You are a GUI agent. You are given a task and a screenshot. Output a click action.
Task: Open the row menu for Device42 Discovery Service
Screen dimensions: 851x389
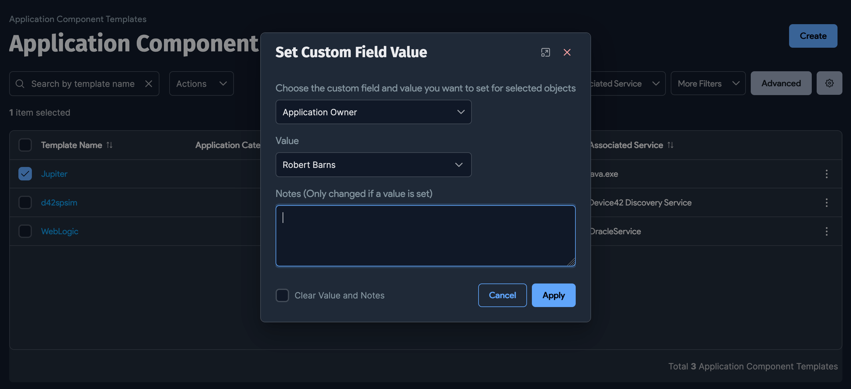point(826,203)
